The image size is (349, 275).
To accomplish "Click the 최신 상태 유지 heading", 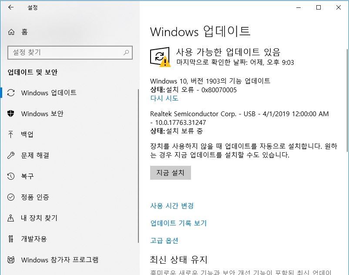I will 178,260.
